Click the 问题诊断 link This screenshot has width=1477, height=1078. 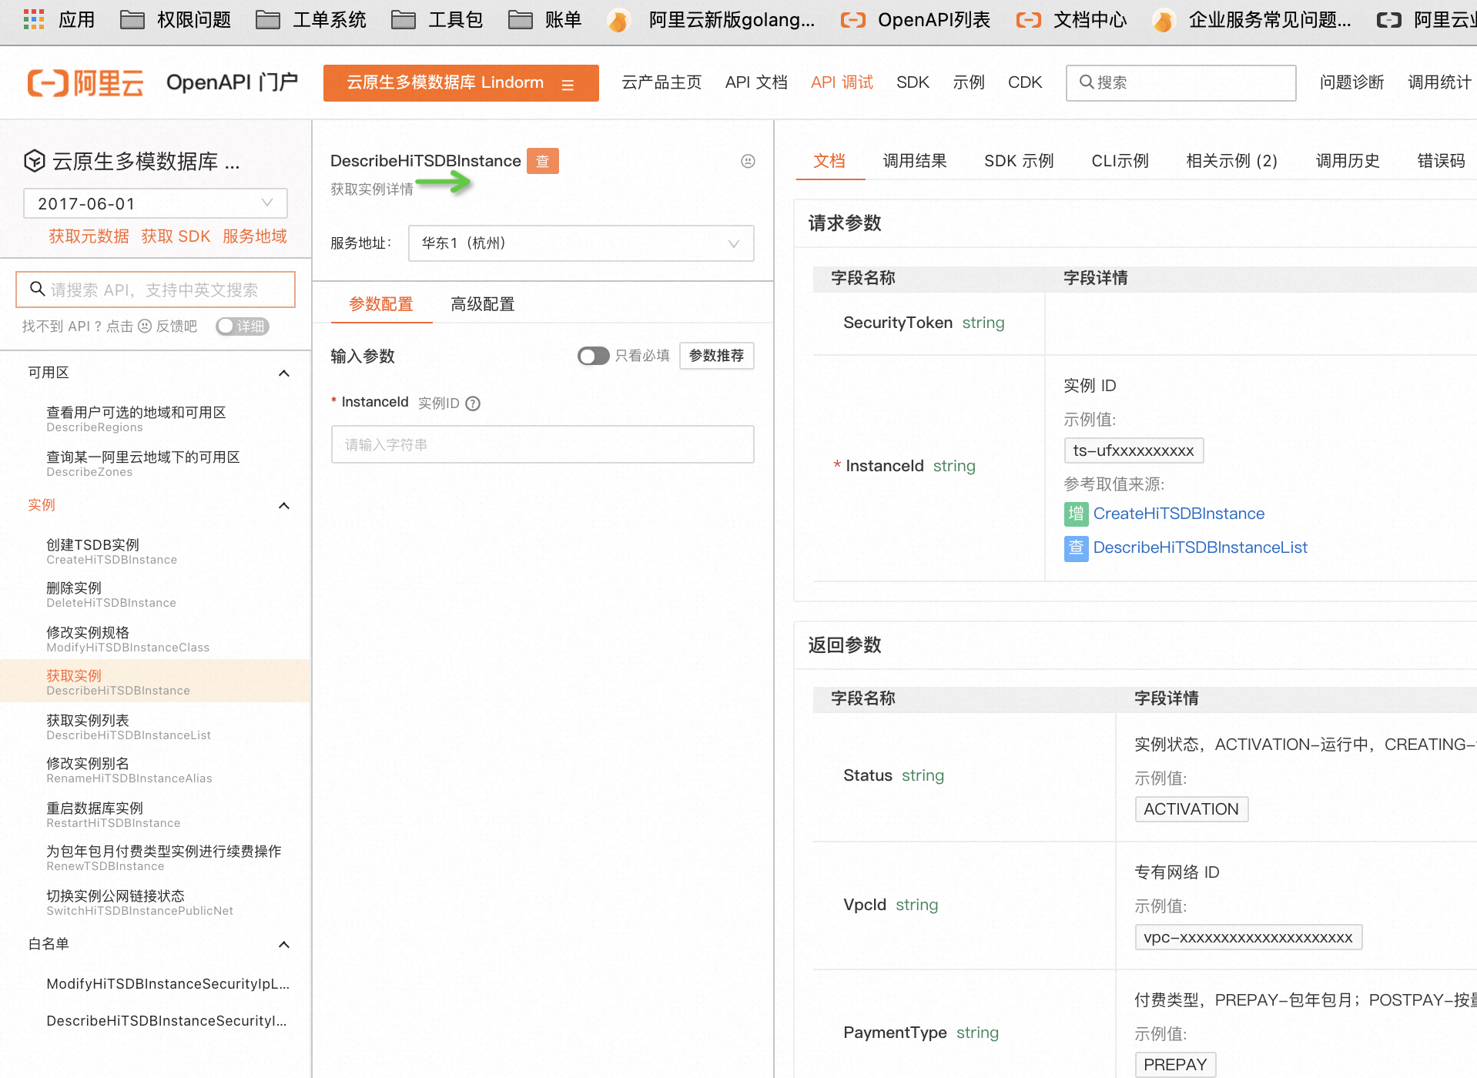pyautogui.click(x=1352, y=82)
